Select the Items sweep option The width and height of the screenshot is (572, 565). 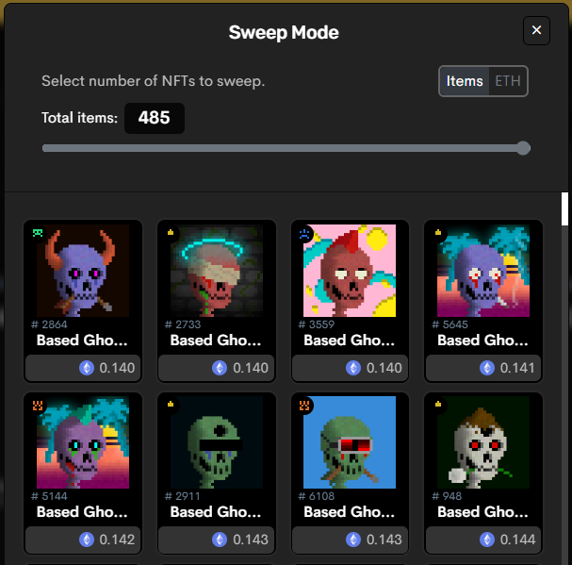click(465, 81)
